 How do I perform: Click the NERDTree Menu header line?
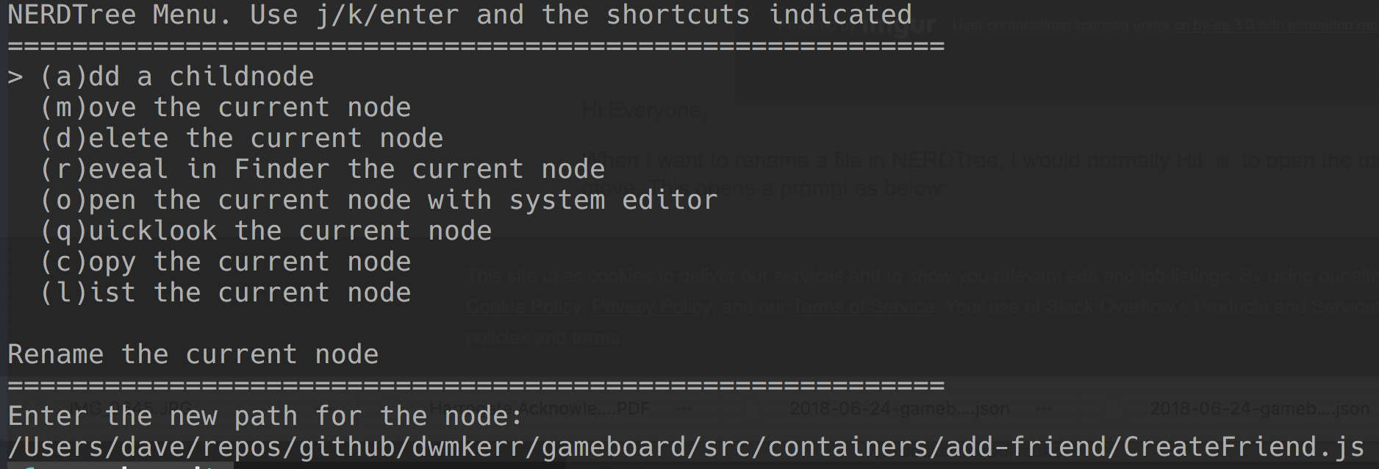(459, 15)
